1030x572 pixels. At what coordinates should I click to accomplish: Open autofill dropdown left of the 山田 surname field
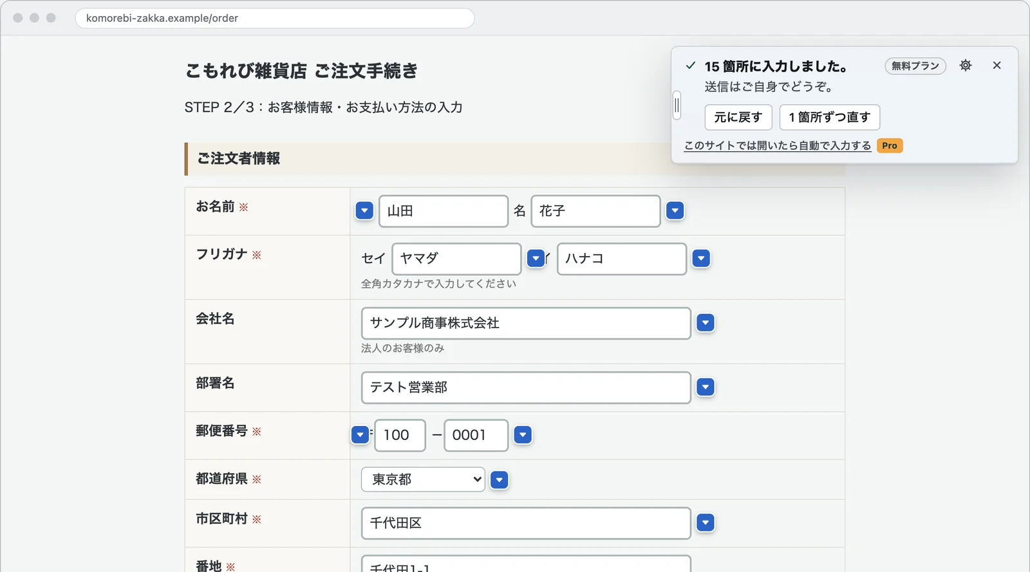click(x=364, y=211)
